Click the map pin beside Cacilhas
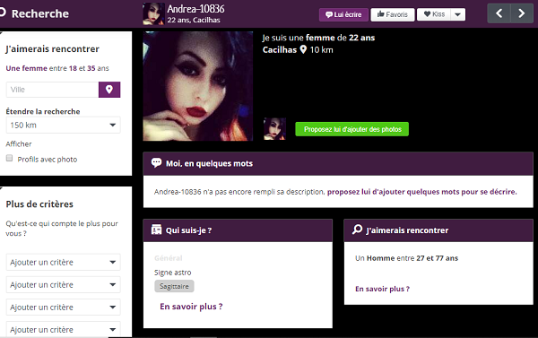The height and width of the screenshot is (338, 538). pyautogui.click(x=303, y=49)
